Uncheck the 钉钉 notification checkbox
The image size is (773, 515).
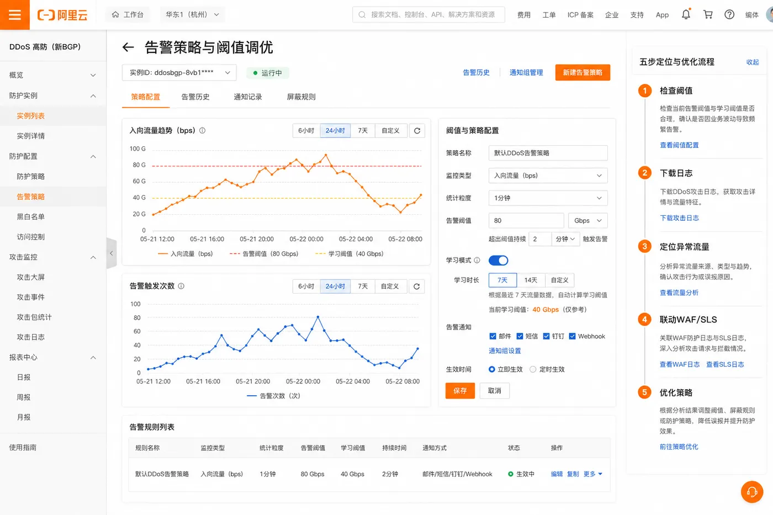tap(546, 336)
